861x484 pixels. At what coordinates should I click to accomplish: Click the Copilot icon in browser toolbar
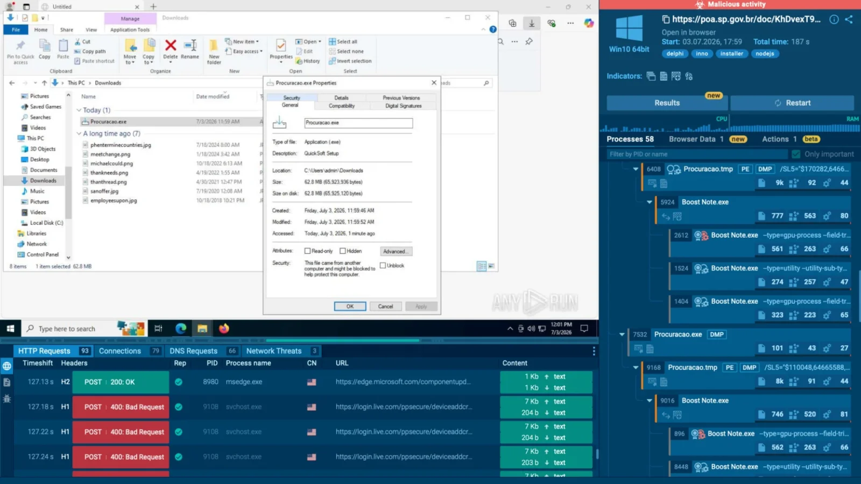point(589,23)
